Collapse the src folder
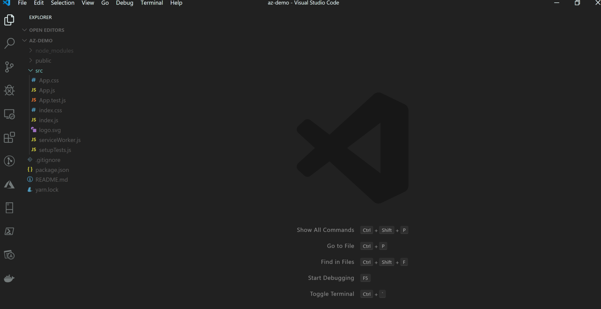 tap(39, 71)
